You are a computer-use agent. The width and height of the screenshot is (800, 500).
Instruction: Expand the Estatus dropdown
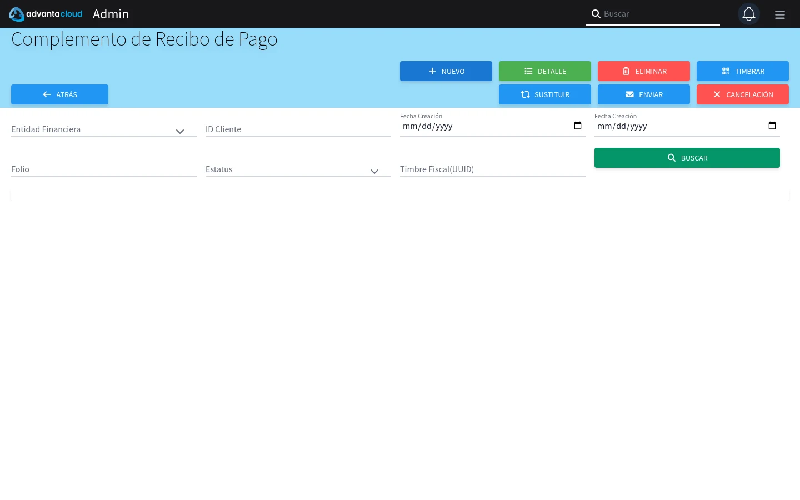click(298, 169)
